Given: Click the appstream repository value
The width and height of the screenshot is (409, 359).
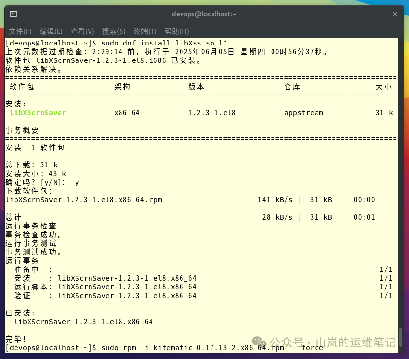Looking at the screenshot, I should pos(303,113).
